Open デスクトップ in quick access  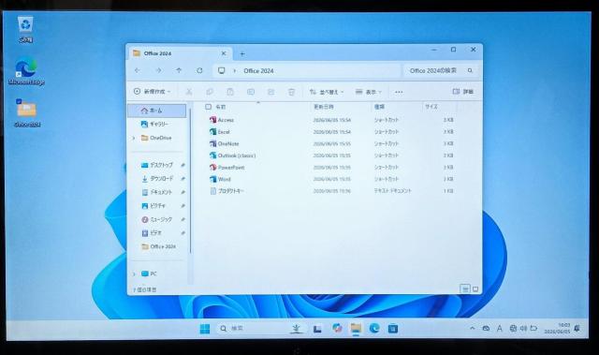156,165
